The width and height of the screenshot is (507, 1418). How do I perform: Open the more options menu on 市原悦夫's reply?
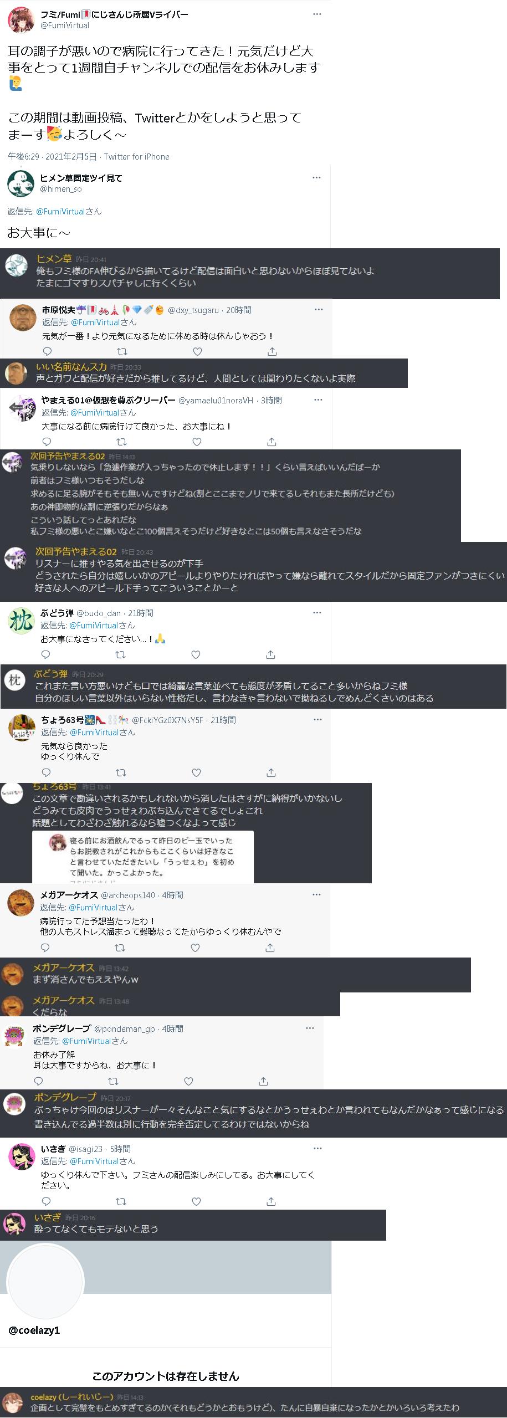coord(318,309)
